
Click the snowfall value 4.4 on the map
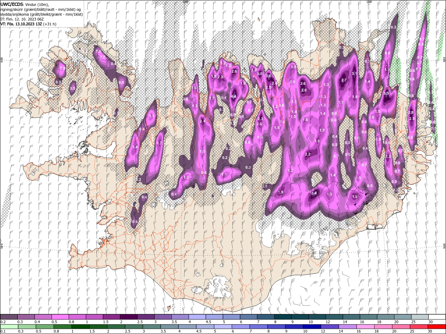tap(233, 97)
